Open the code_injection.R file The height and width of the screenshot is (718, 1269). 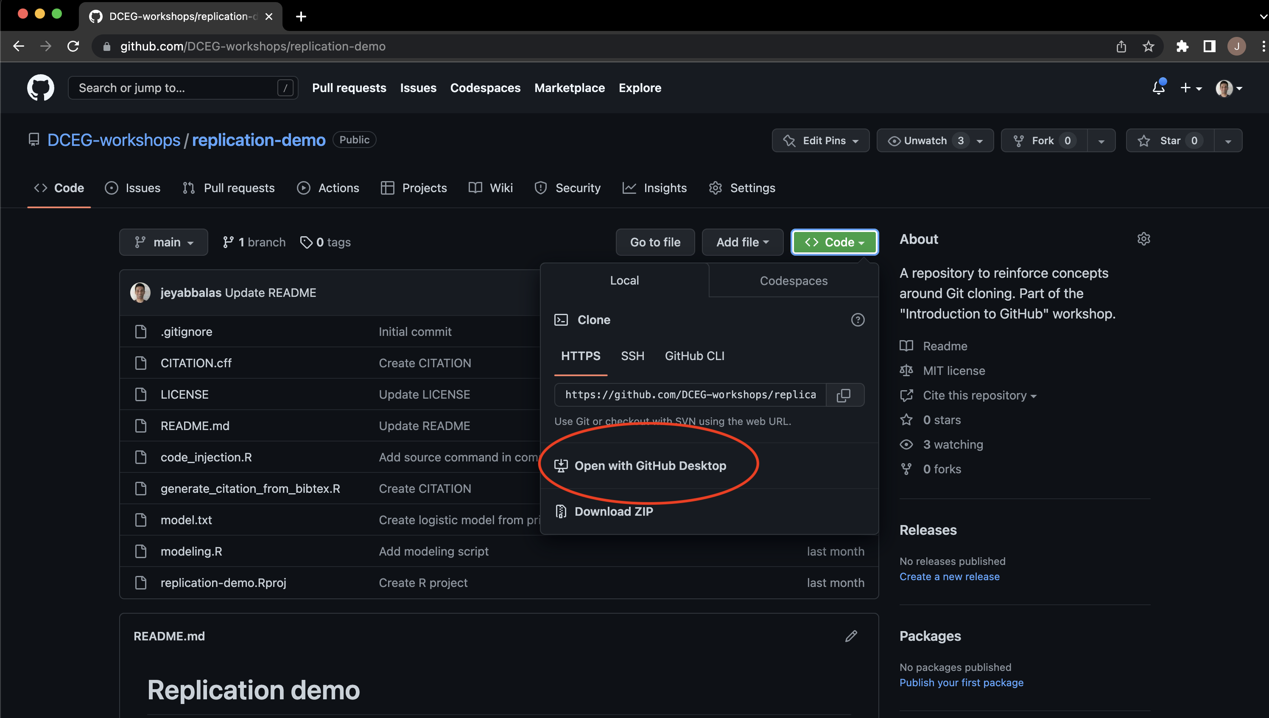206,457
